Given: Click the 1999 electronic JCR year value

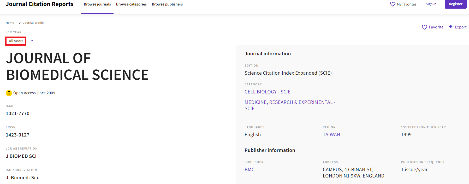Looking at the screenshot, I should coord(406,135).
